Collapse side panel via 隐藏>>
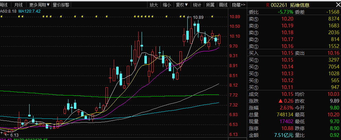 pos(239,5)
